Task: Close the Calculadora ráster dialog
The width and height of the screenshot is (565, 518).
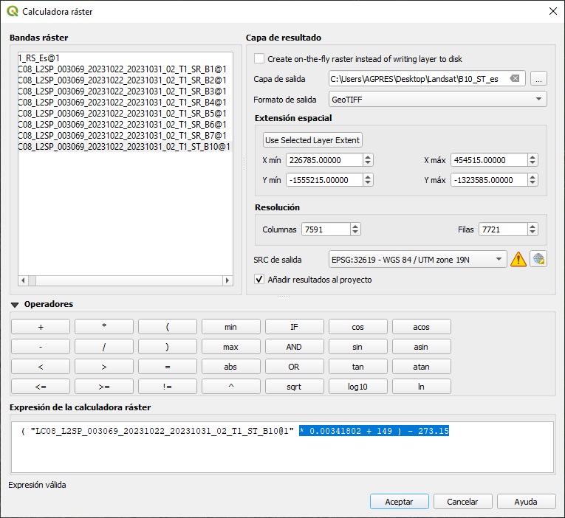Action: click(553, 11)
